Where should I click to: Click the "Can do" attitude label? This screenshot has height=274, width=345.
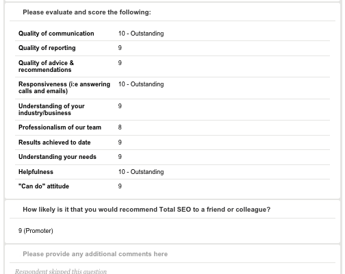[x=44, y=186]
